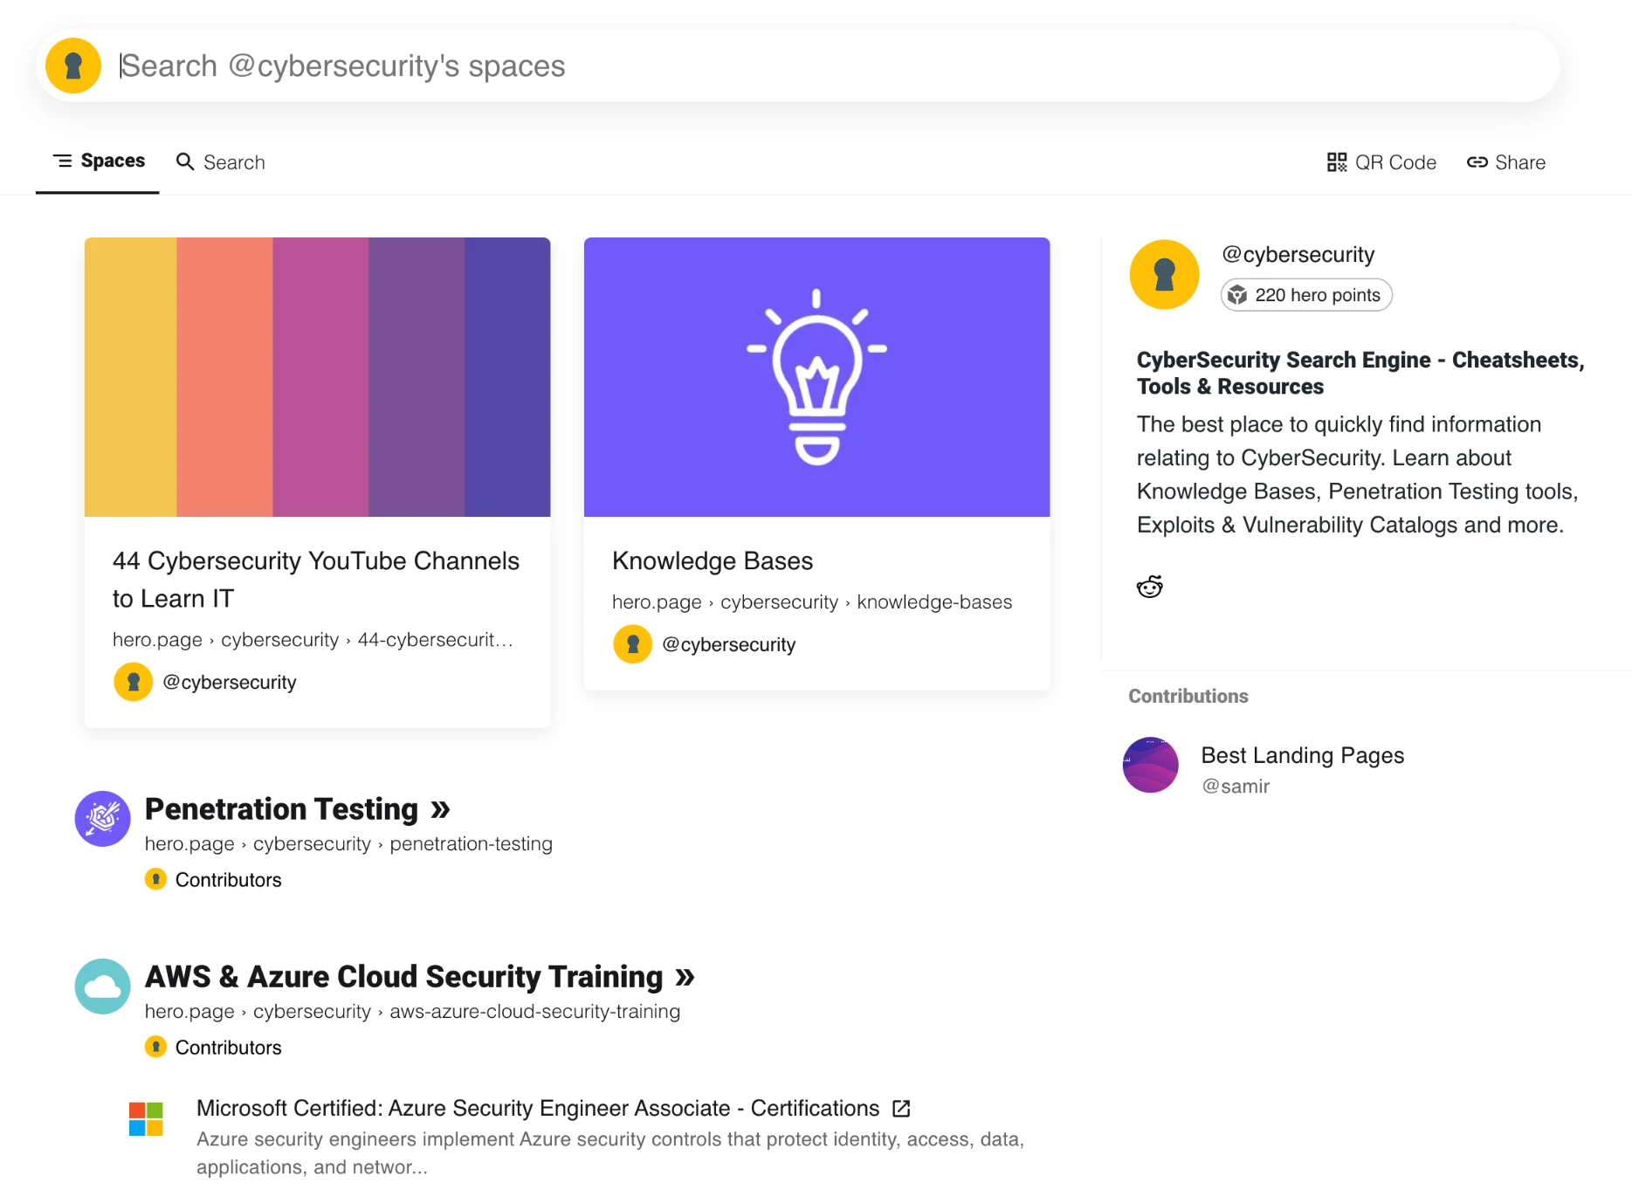Click the Share link icon

click(1479, 162)
